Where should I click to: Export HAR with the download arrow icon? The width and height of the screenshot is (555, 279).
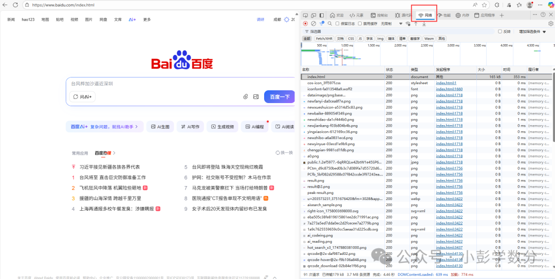pyautogui.click(x=424, y=24)
